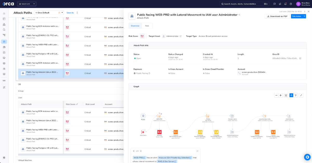312x163 pixels.
Task: Open the chat support bubble
Action: point(307,157)
